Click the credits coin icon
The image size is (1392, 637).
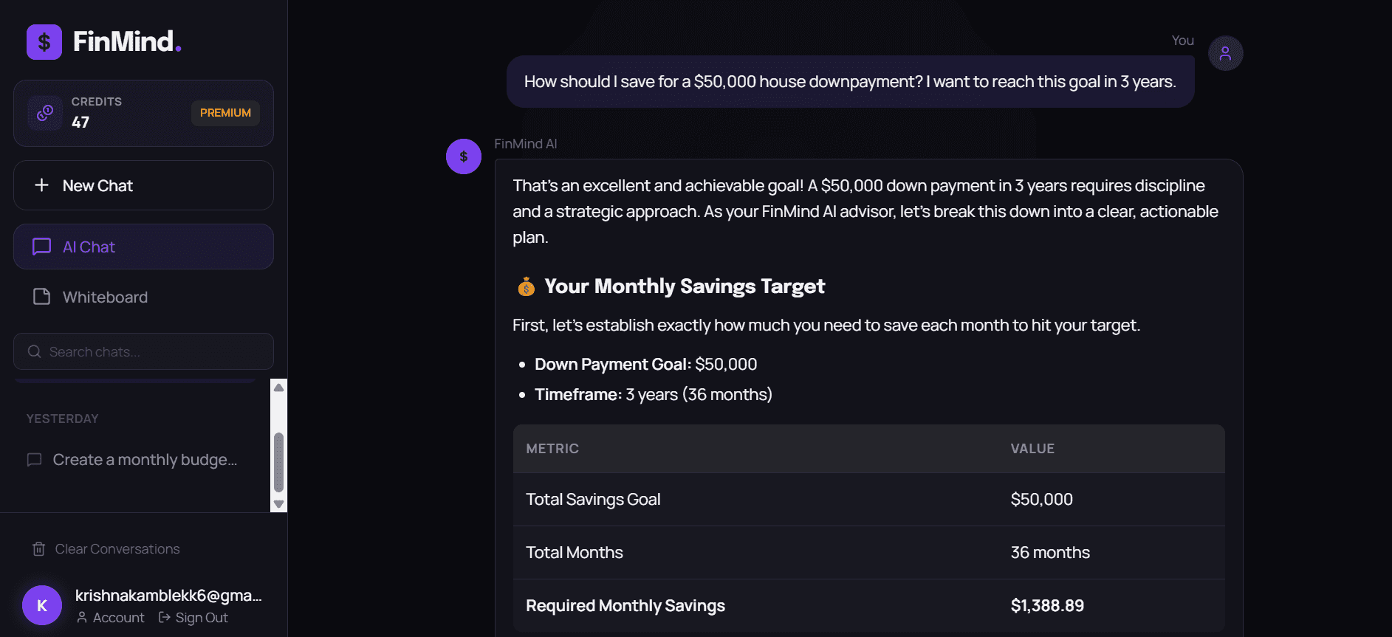click(x=45, y=113)
